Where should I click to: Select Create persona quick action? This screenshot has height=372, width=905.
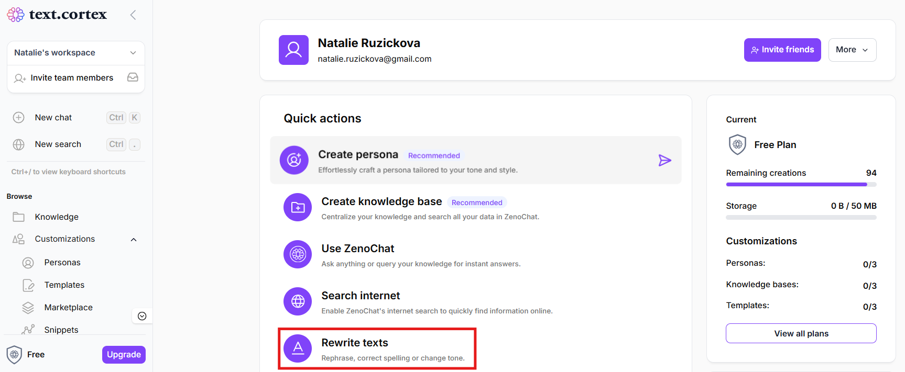click(476, 160)
